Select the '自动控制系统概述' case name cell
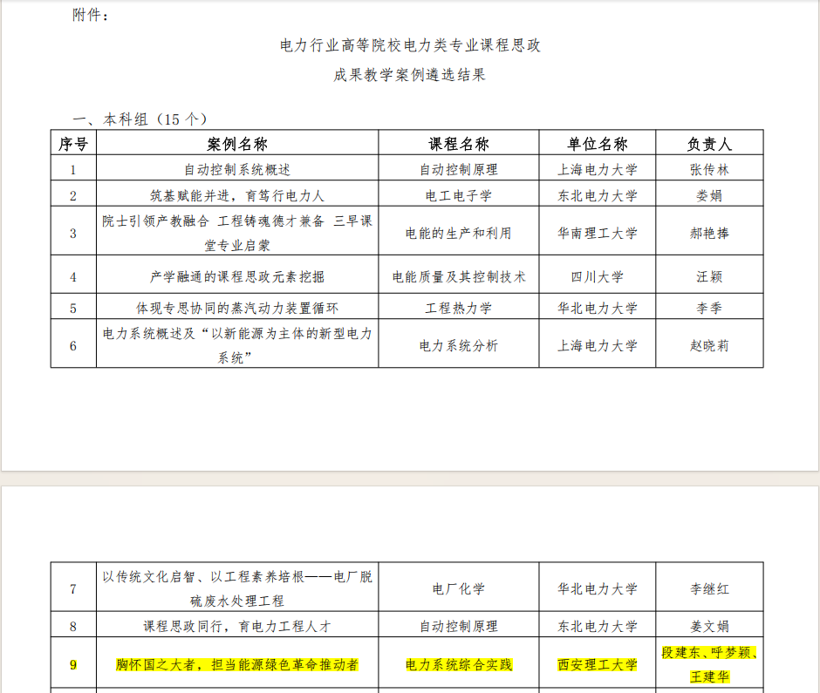820x693 pixels. tap(237, 170)
